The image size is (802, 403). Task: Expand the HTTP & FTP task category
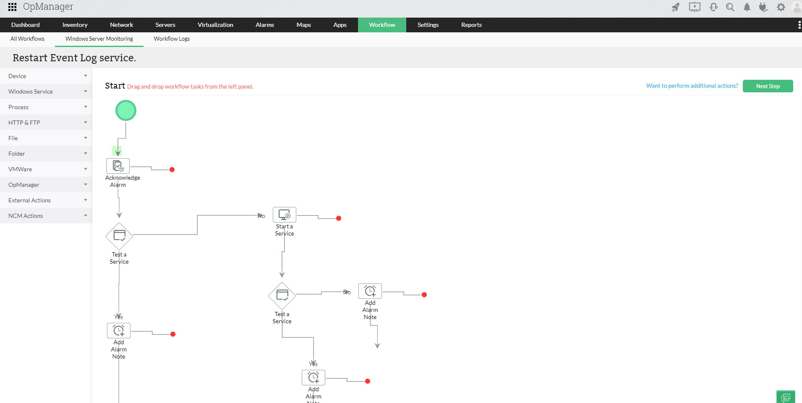coord(46,123)
